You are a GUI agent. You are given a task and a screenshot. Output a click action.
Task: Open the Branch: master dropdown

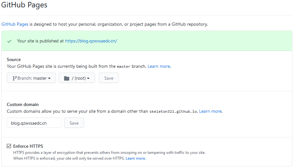tap(31, 78)
